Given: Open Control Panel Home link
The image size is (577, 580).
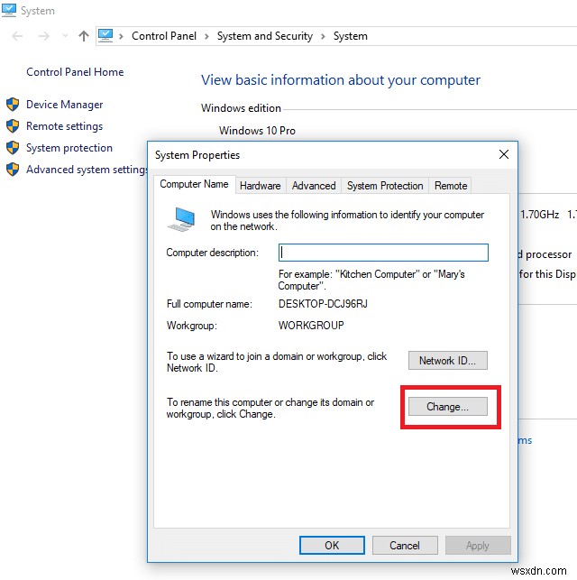Looking at the screenshot, I should (x=75, y=72).
